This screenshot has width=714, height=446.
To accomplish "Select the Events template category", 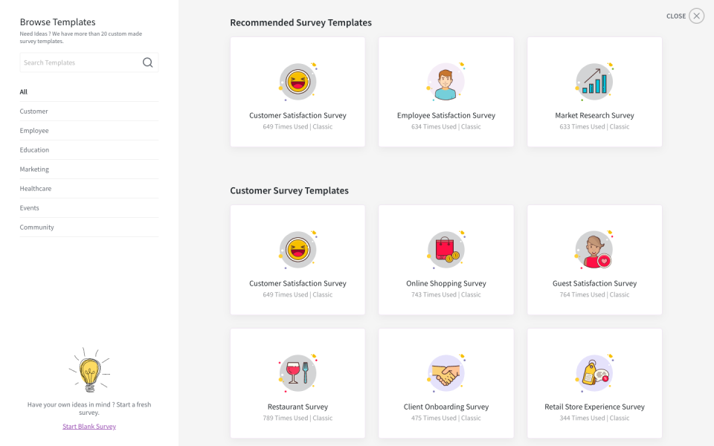I will click(x=29, y=207).
